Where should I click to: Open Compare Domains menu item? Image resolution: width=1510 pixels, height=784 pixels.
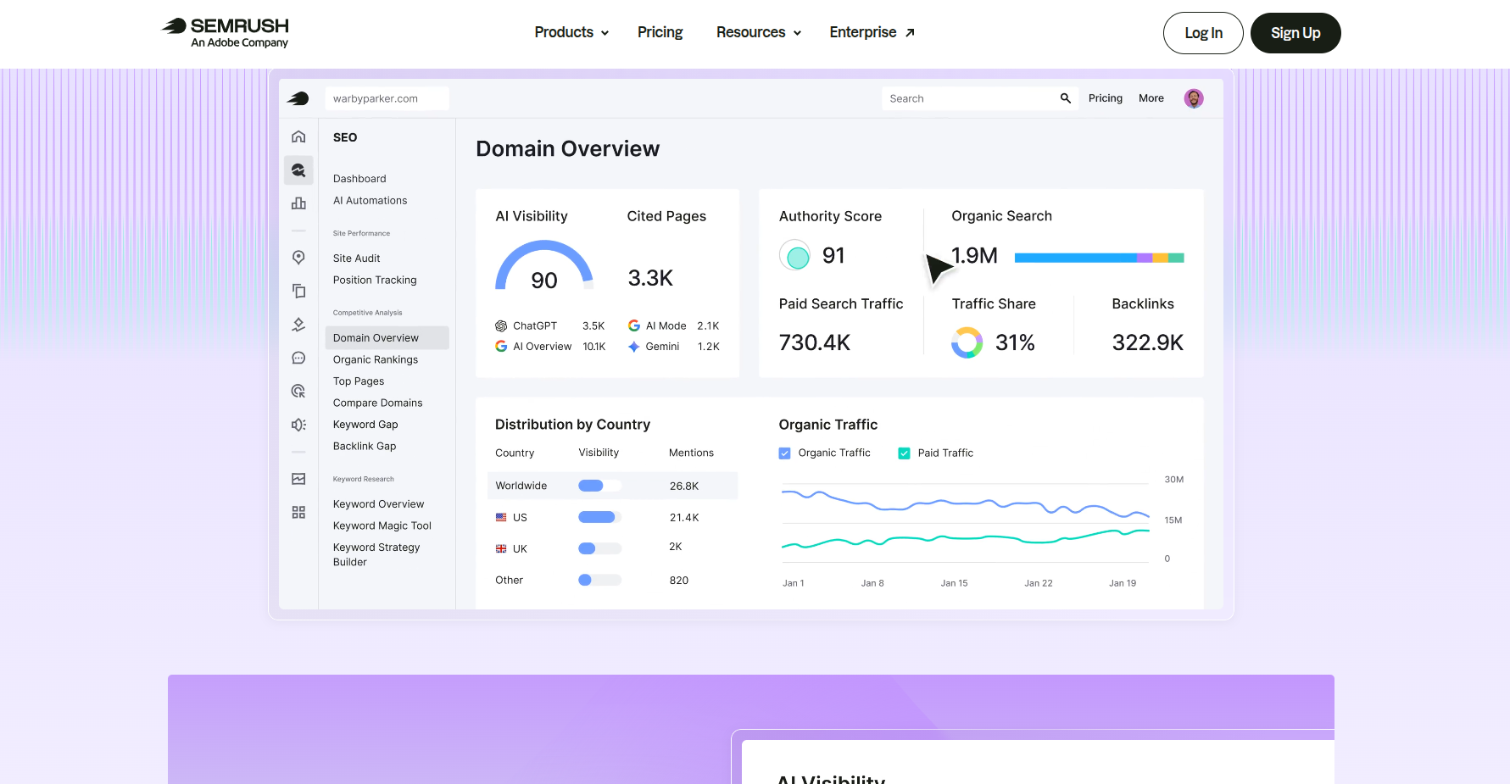(377, 403)
